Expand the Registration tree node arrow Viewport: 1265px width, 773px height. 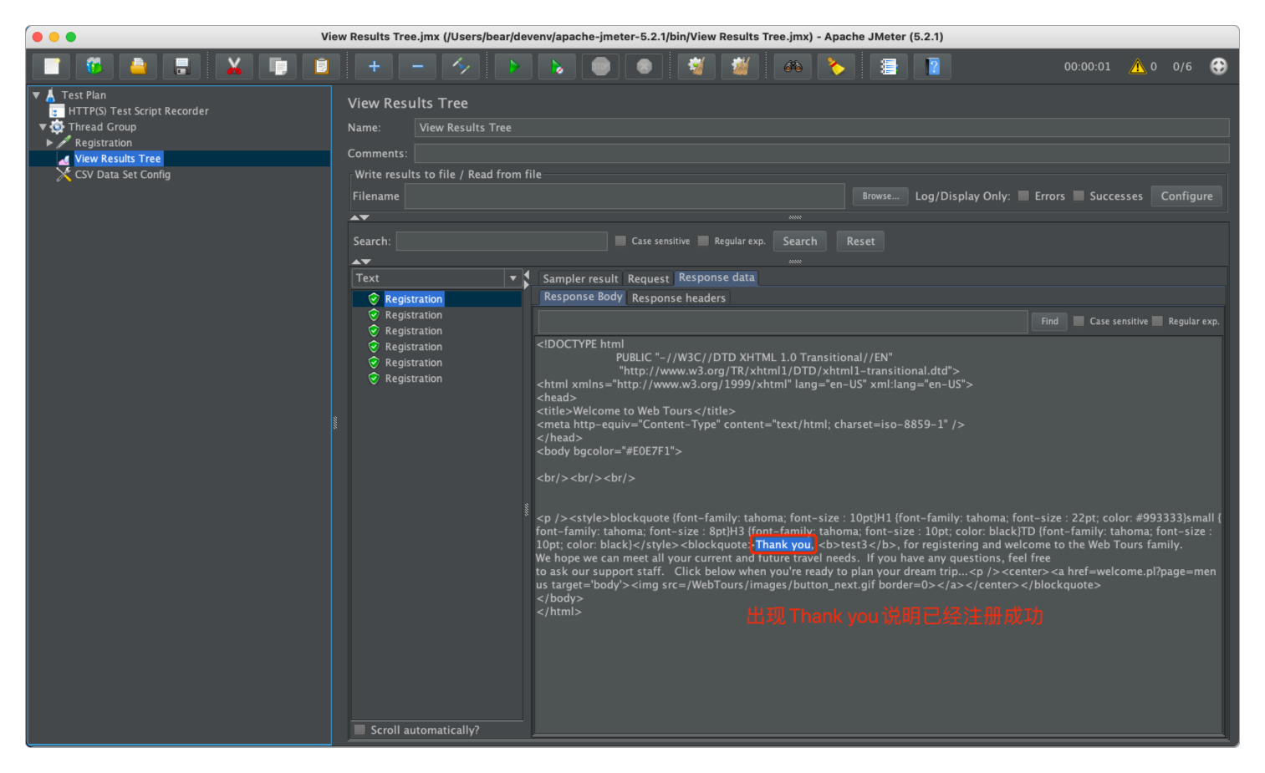click(49, 143)
